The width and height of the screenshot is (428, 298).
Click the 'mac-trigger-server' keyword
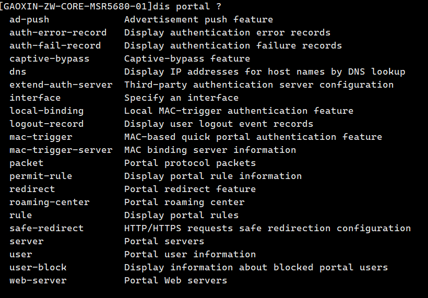click(x=61, y=150)
